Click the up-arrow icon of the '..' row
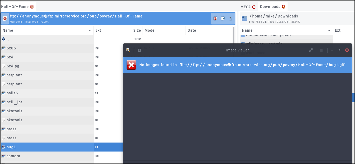The image size is (355, 164). click(3, 39)
